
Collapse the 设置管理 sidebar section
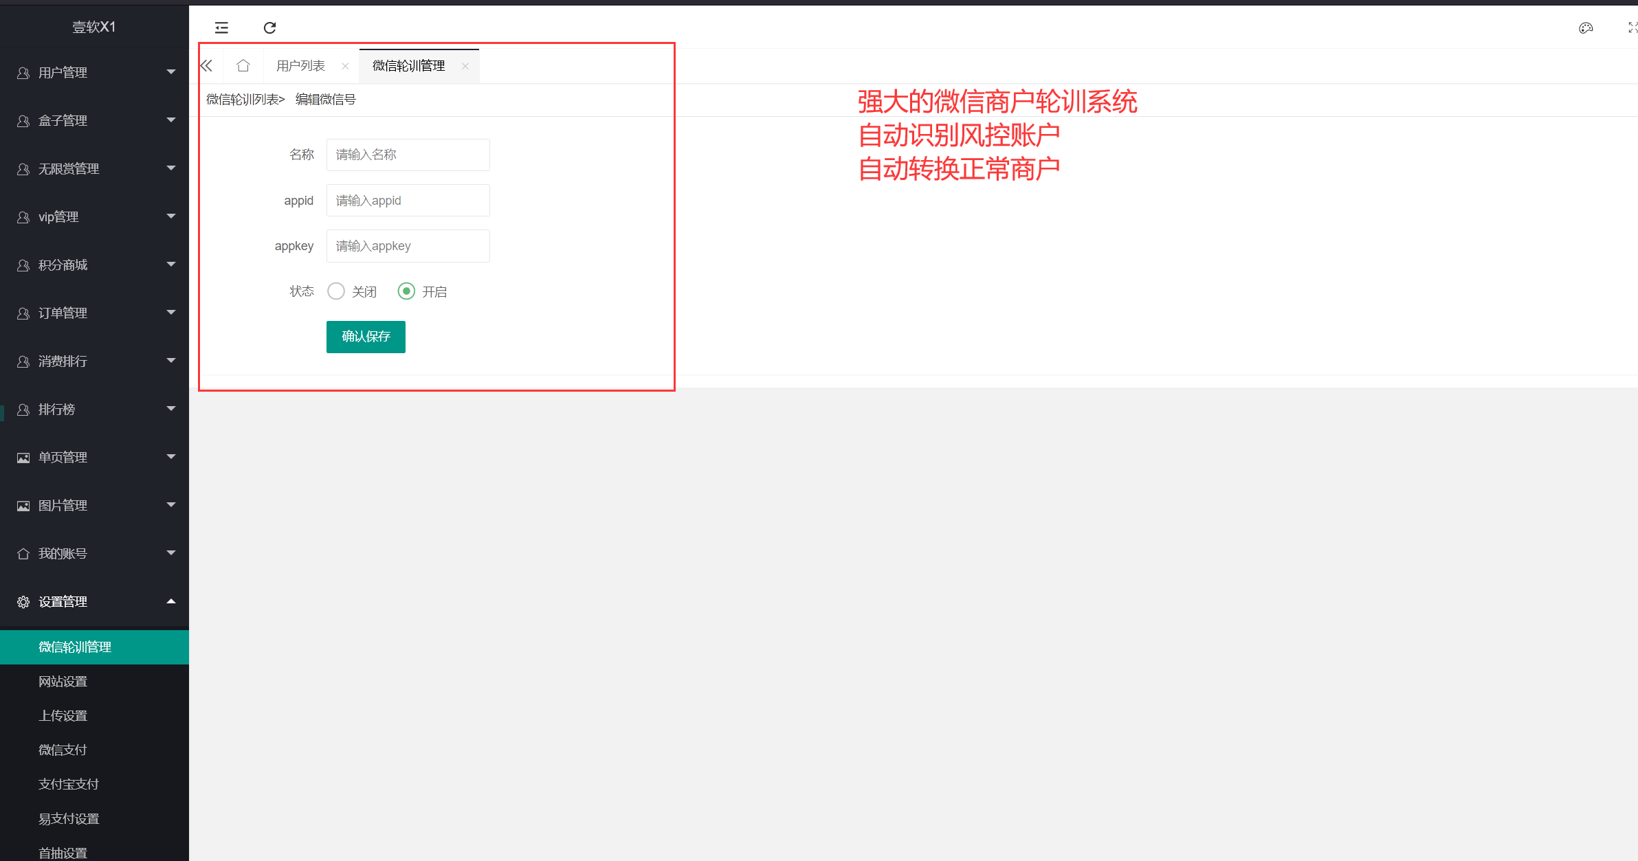[x=171, y=601]
